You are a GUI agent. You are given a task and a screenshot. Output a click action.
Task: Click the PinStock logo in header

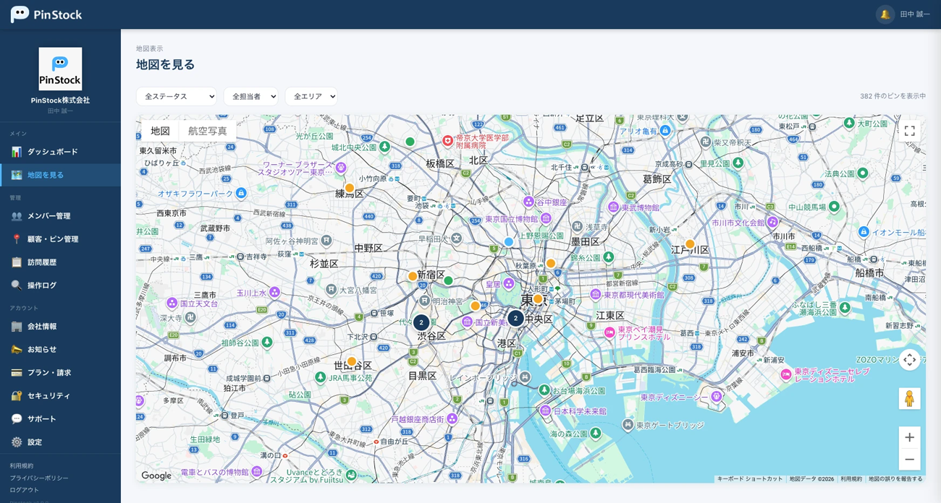[x=46, y=14]
